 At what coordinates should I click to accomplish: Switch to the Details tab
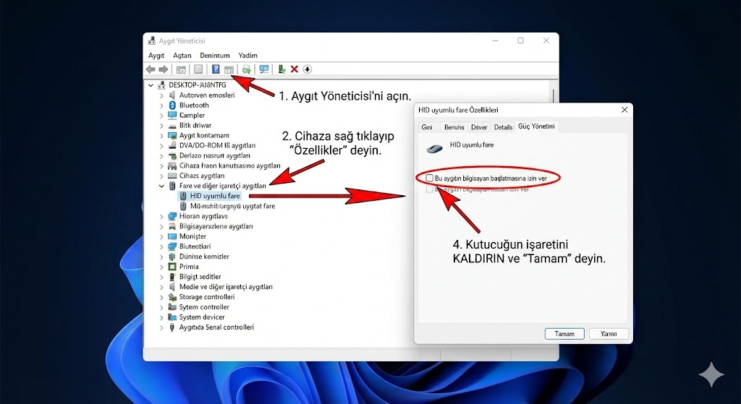503,127
